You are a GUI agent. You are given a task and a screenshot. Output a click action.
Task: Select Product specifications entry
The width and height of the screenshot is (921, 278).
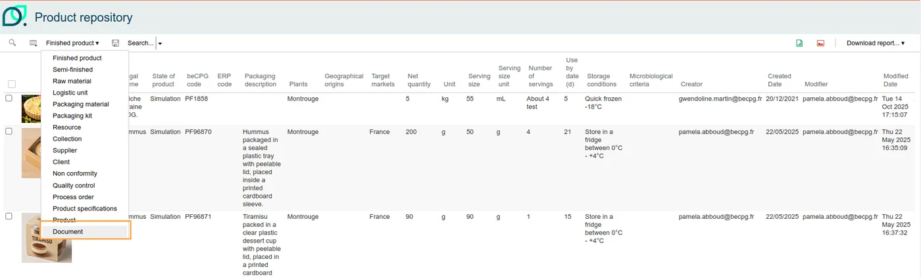[x=85, y=208]
